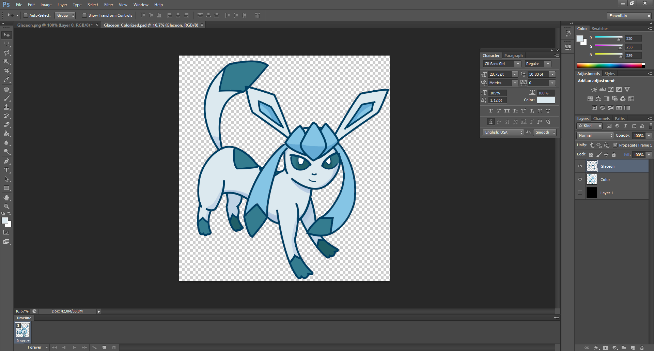Toggle Quick Mask mode icon
Image resolution: width=654 pixels, height=351 pixels.
click(x=6, y=232)
